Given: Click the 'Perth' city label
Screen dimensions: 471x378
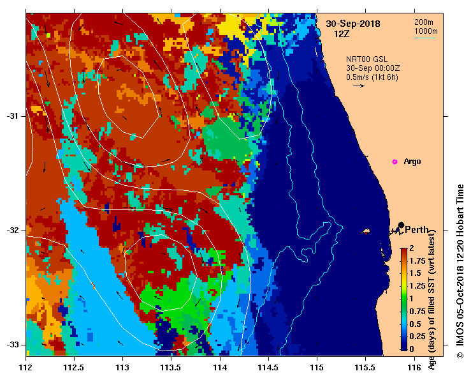Looking at the screenshot, I should [417, 230].
